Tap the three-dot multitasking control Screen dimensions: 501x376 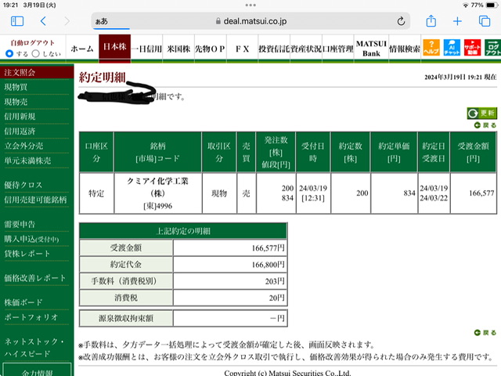[250, 5]
